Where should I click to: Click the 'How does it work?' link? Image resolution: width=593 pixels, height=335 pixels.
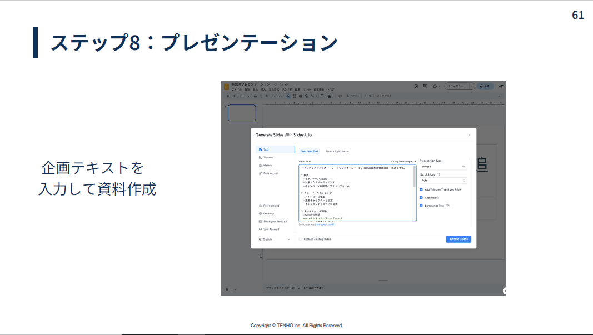(x=325, y=224)
